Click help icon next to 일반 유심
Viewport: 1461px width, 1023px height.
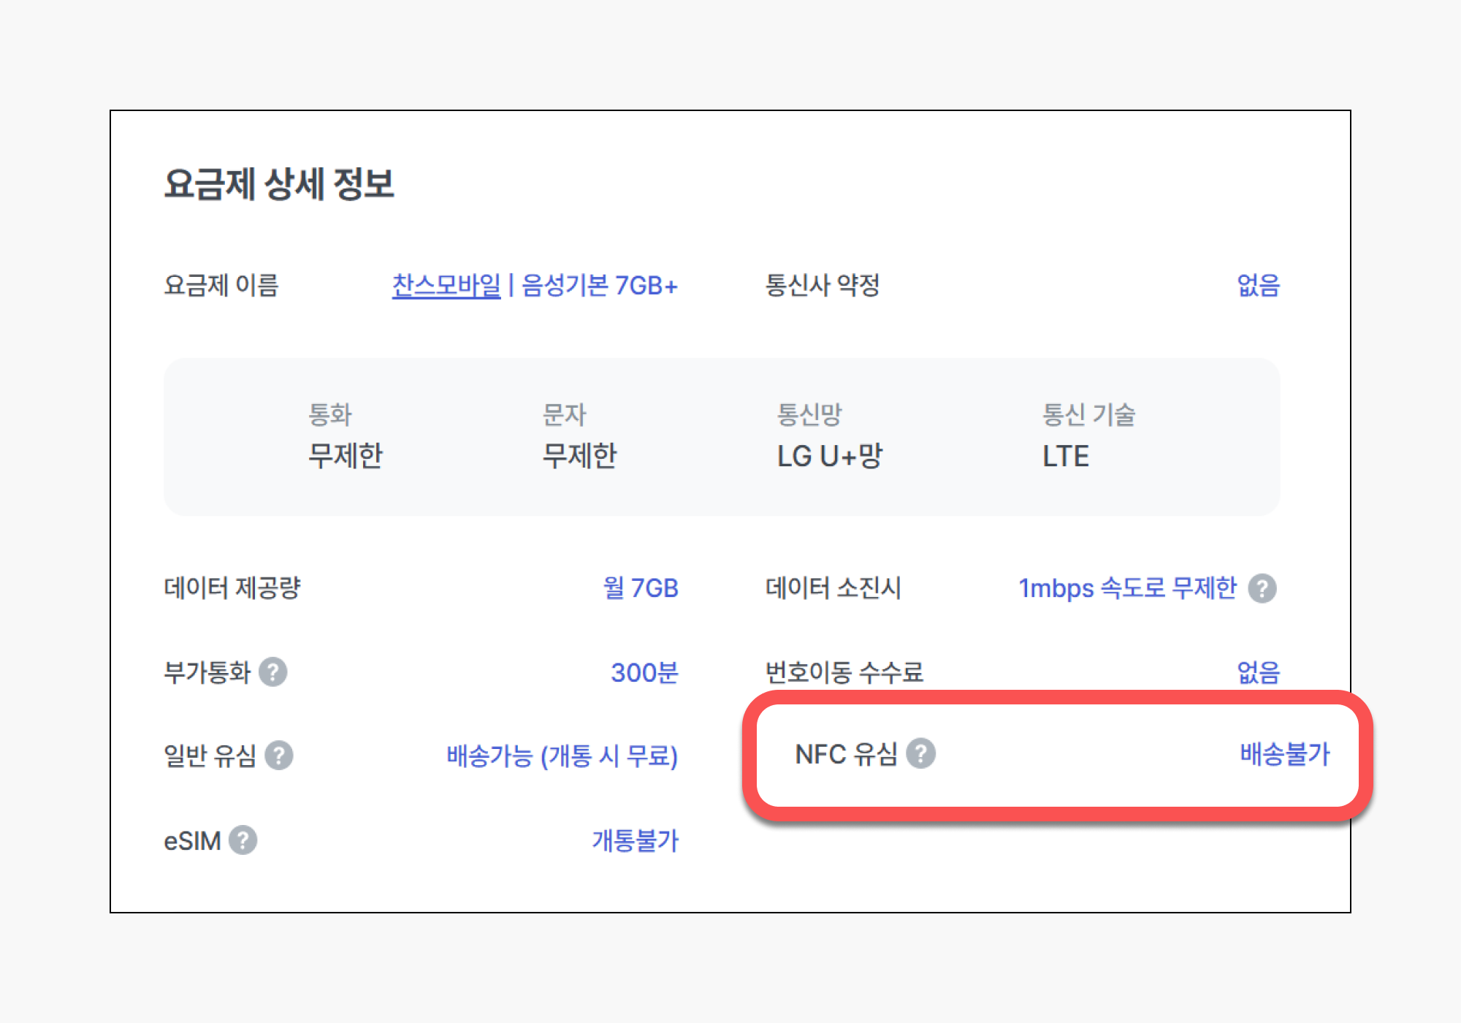279,756
